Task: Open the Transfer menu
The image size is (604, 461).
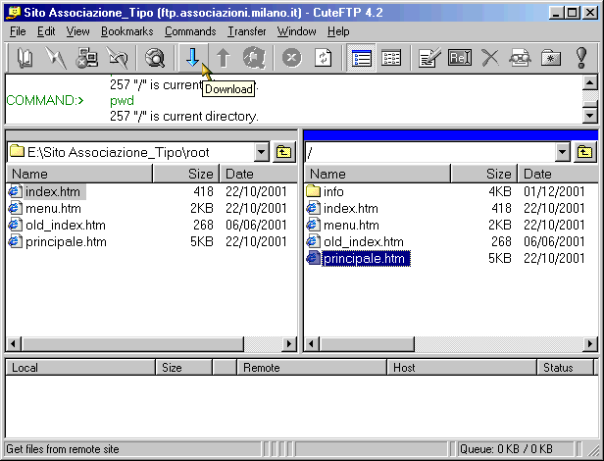Action: [246, 31]
